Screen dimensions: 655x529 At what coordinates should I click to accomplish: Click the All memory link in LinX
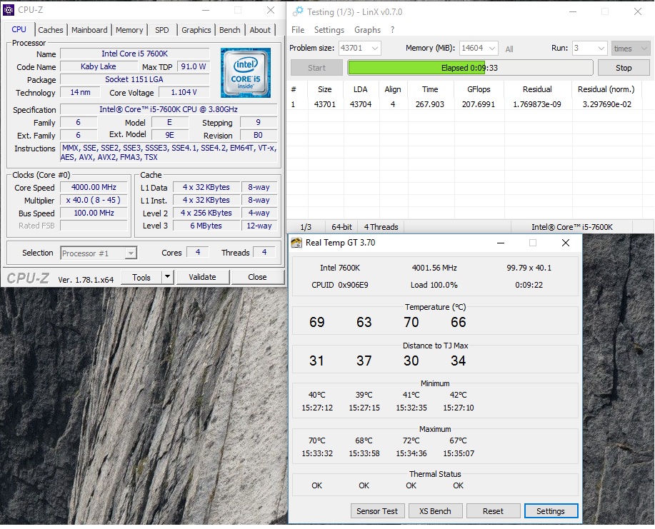coord(509,49)
